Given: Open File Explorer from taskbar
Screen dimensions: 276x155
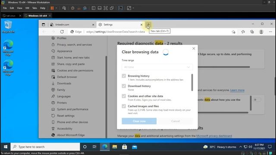Looking at the screenshot, I should pos(115,147).
